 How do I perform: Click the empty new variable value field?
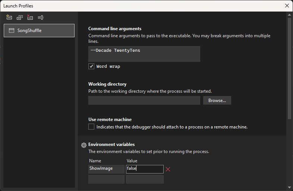[145, 179]
